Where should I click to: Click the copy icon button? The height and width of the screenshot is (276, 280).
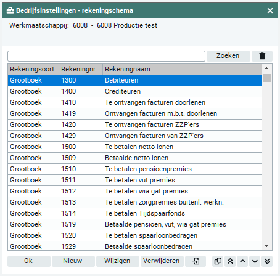pyautogui.click(x=218, y=261)
